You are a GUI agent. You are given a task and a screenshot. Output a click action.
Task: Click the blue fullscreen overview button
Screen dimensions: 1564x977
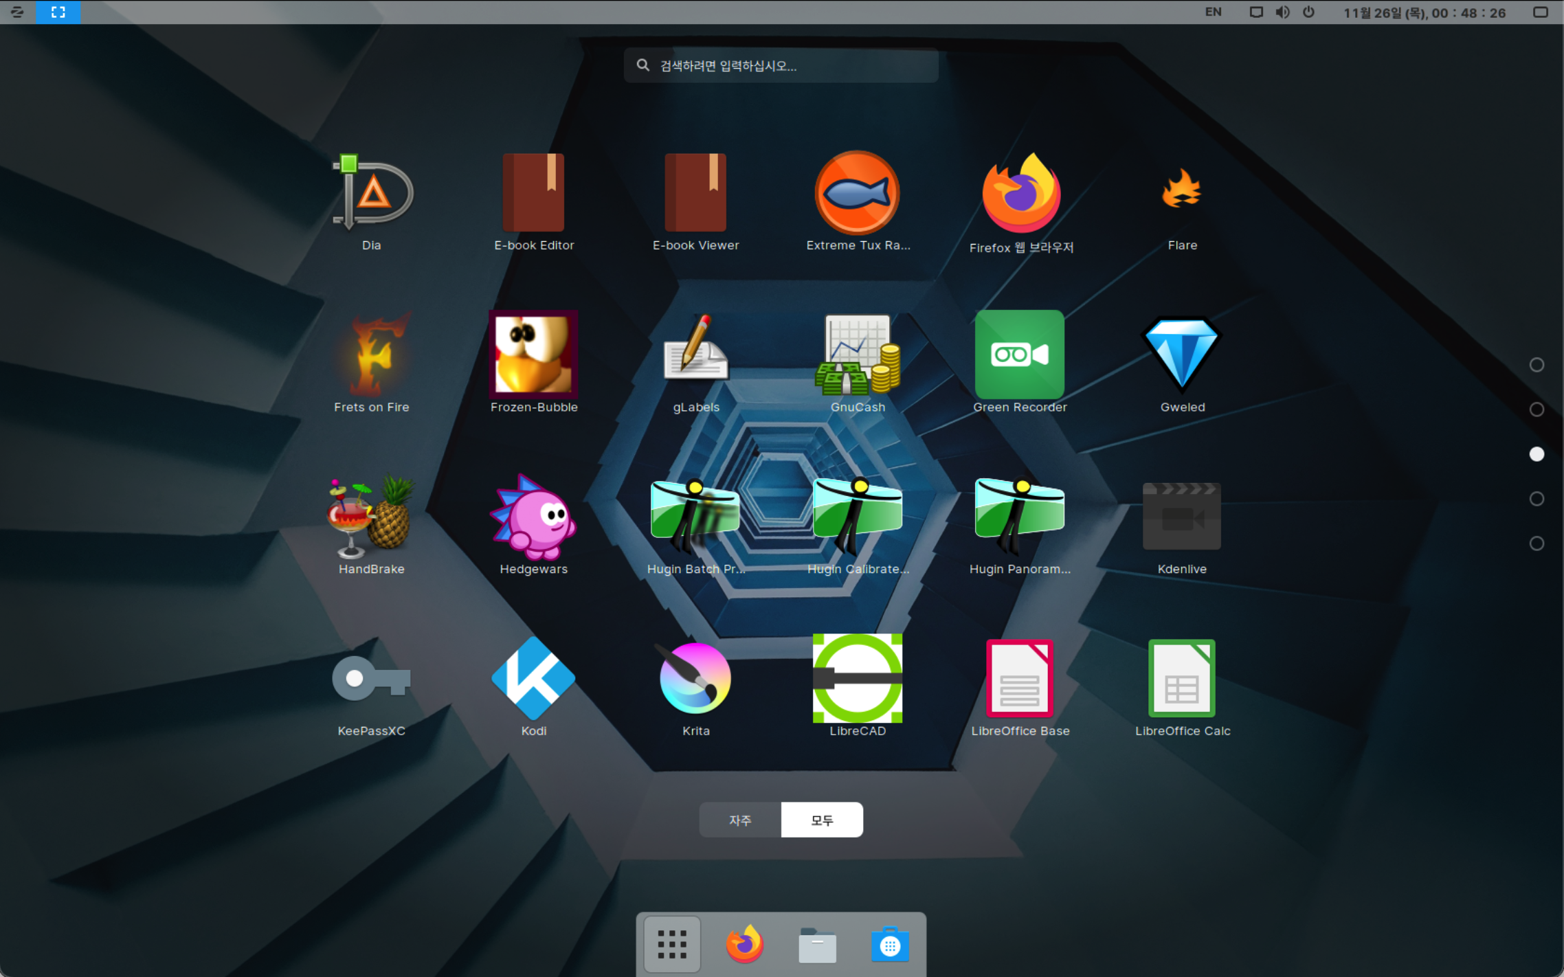pyautogui.click(x=58, y=12)
